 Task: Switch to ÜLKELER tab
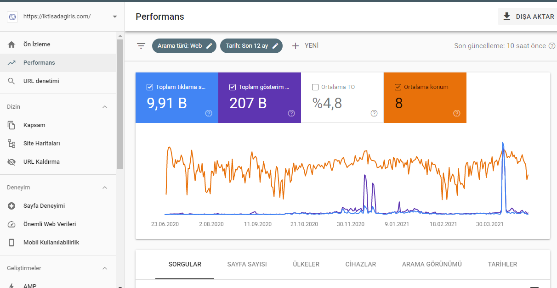click(x=306, y=265)
